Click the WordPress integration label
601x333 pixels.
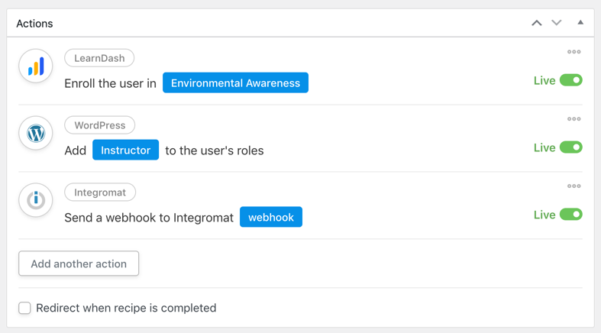(99, 125)
